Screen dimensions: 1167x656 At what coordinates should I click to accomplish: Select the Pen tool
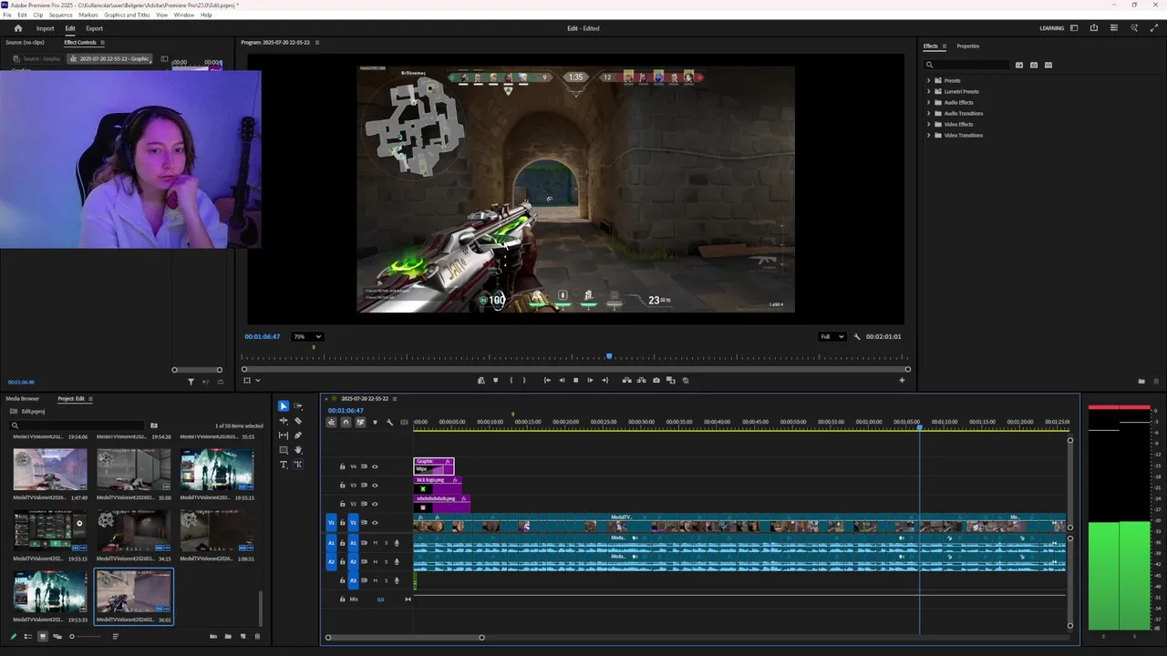pyautogui.click(x=298, y=436)
